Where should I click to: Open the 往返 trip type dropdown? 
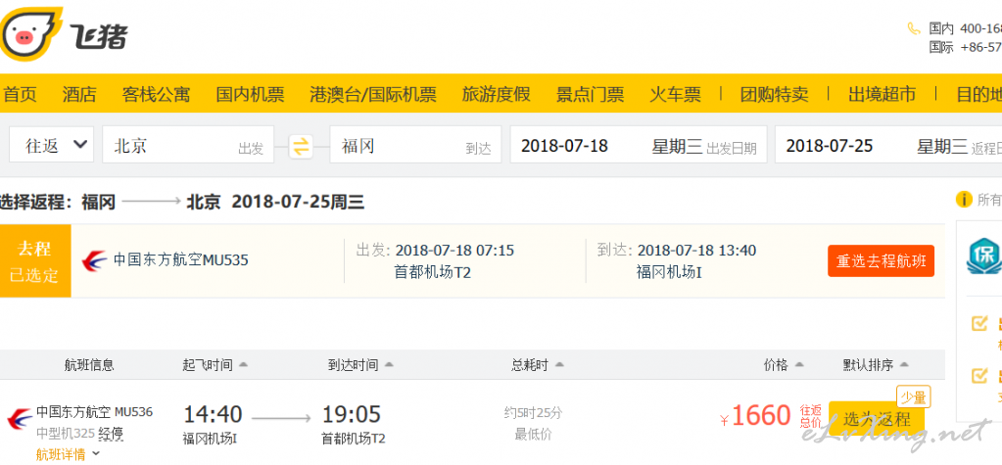51,145
